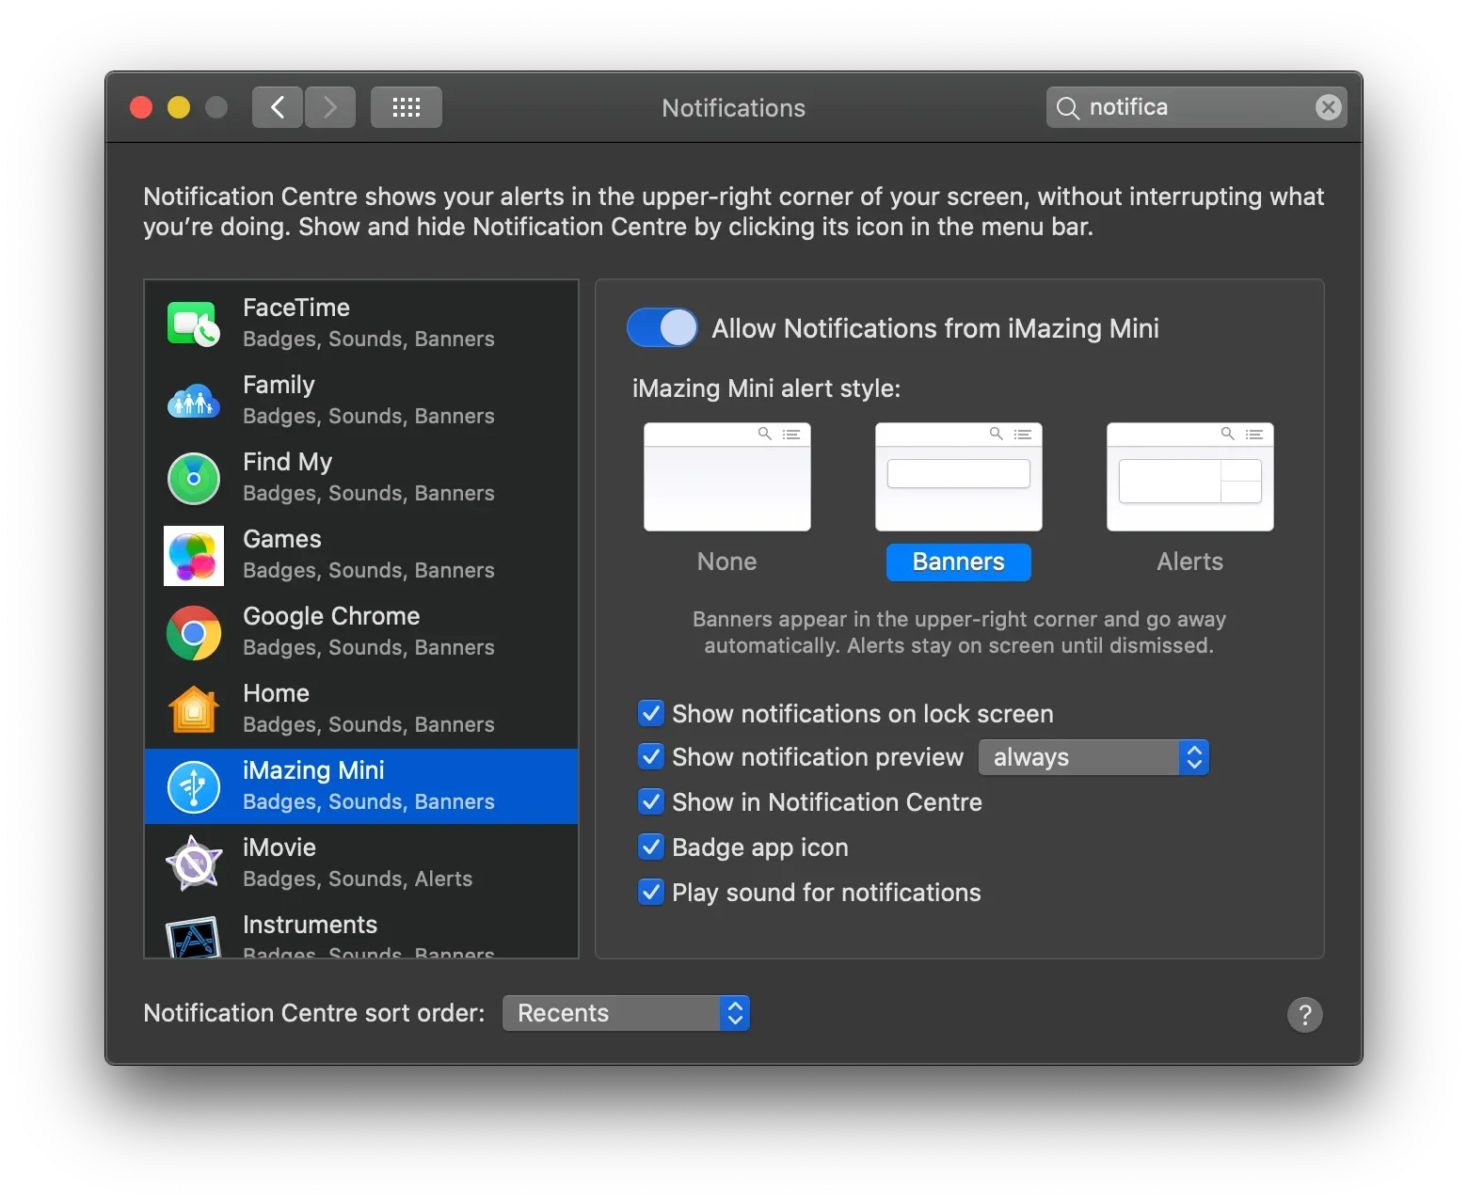Click inside the search field
This screenshot has height=1204, width=1468.
(1186, 106)
